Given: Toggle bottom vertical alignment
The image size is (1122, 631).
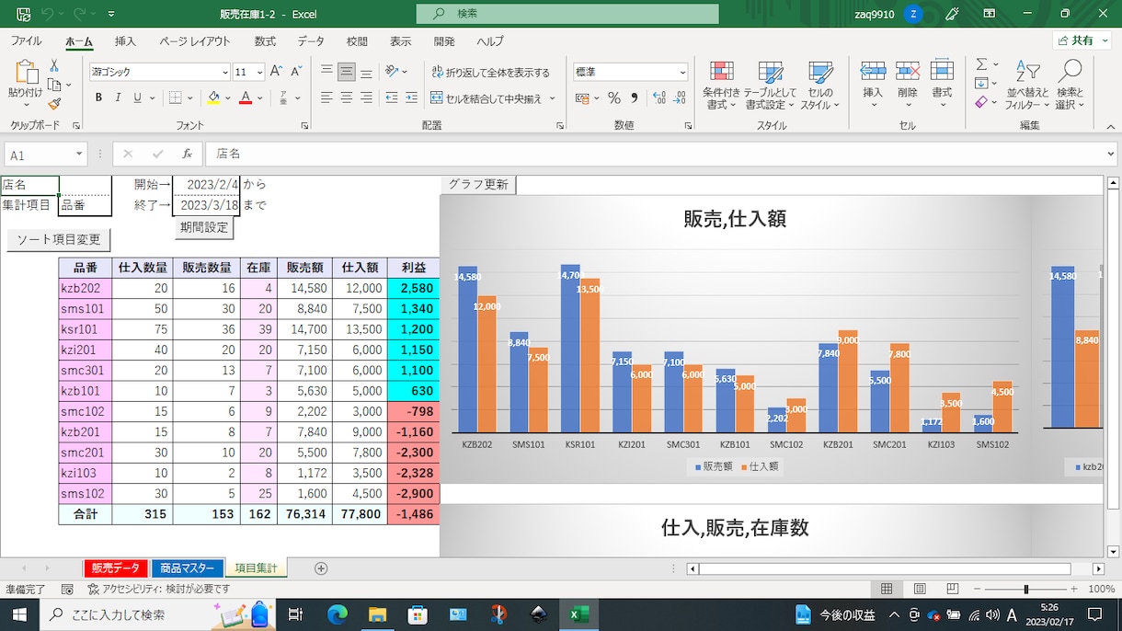Looking at the screenshot, I should (x=366, y=72).
